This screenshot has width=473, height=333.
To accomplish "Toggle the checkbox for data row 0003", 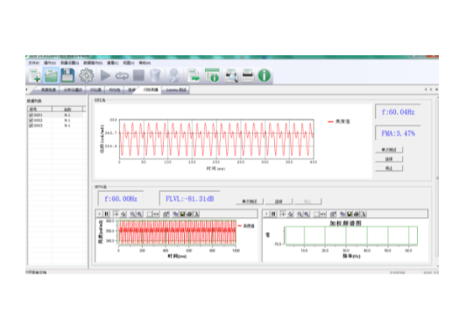I will pos(31,125).
